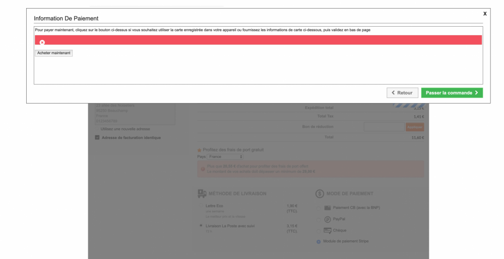504x259 pixels.
Task: Click the 95250 Beauchamp address line
Action: click(x=112, y=111)
